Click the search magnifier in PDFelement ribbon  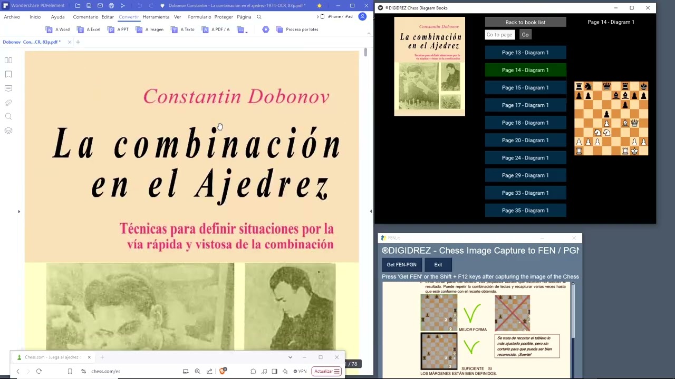click(259, 17)
